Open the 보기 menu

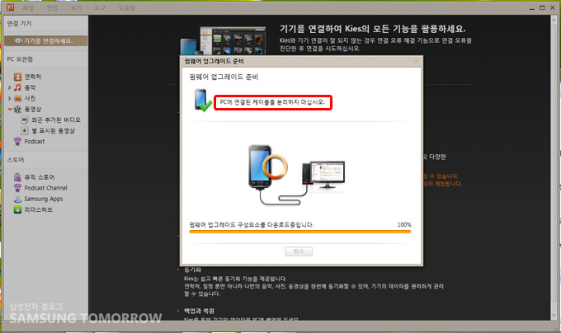coord(76,7)
